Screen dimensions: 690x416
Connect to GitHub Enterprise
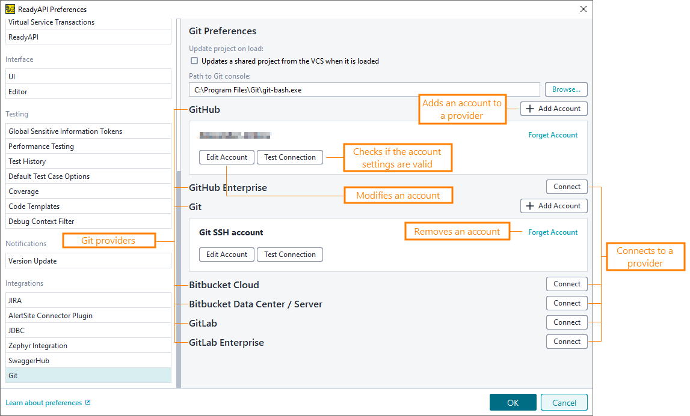coord(566,186)
